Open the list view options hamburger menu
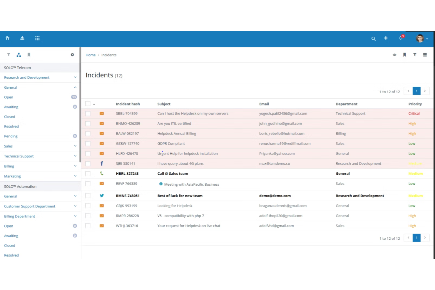The height and width of the screenshot is (290, 435). (x=425, y=55)
